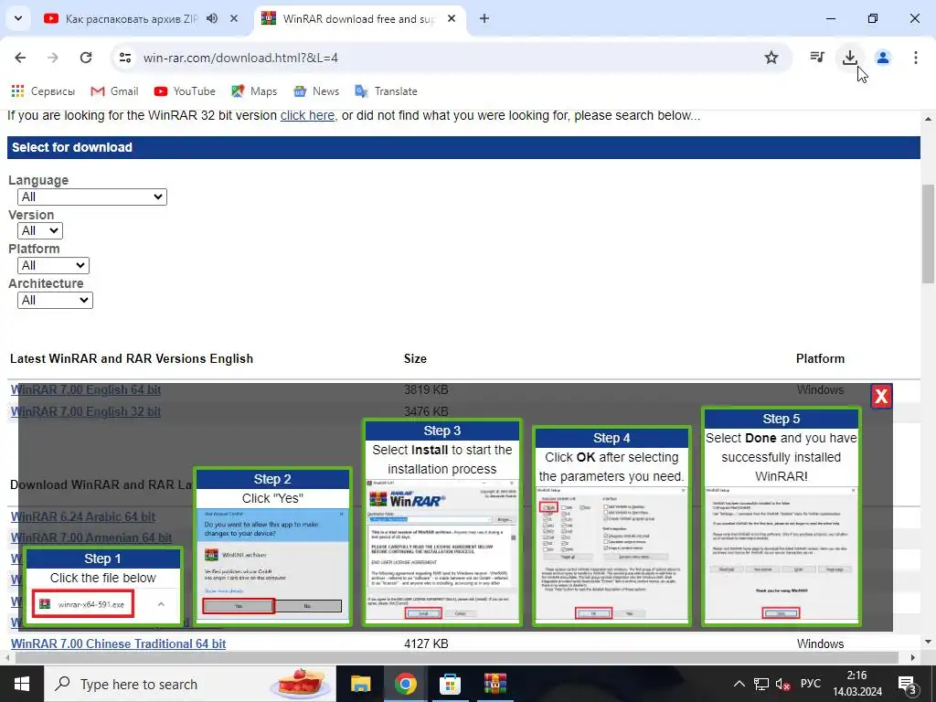This screenshot has width=936, height=702.
Task: Open WinRAR 6.24 Arabic 64 bit link
Action: tap(83, 516)
